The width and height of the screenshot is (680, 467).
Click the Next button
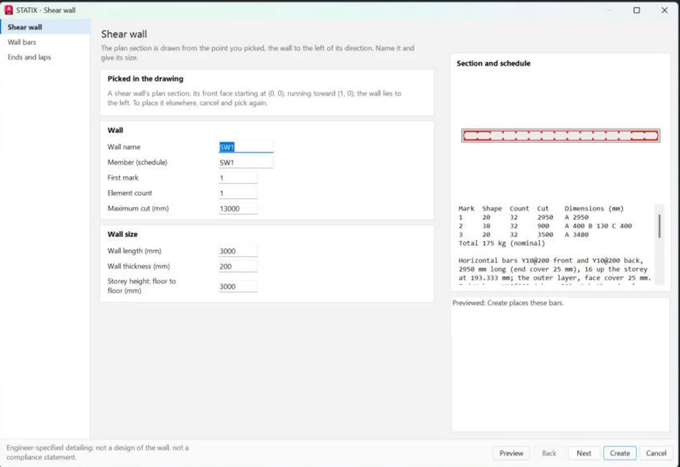click(584, 453)
